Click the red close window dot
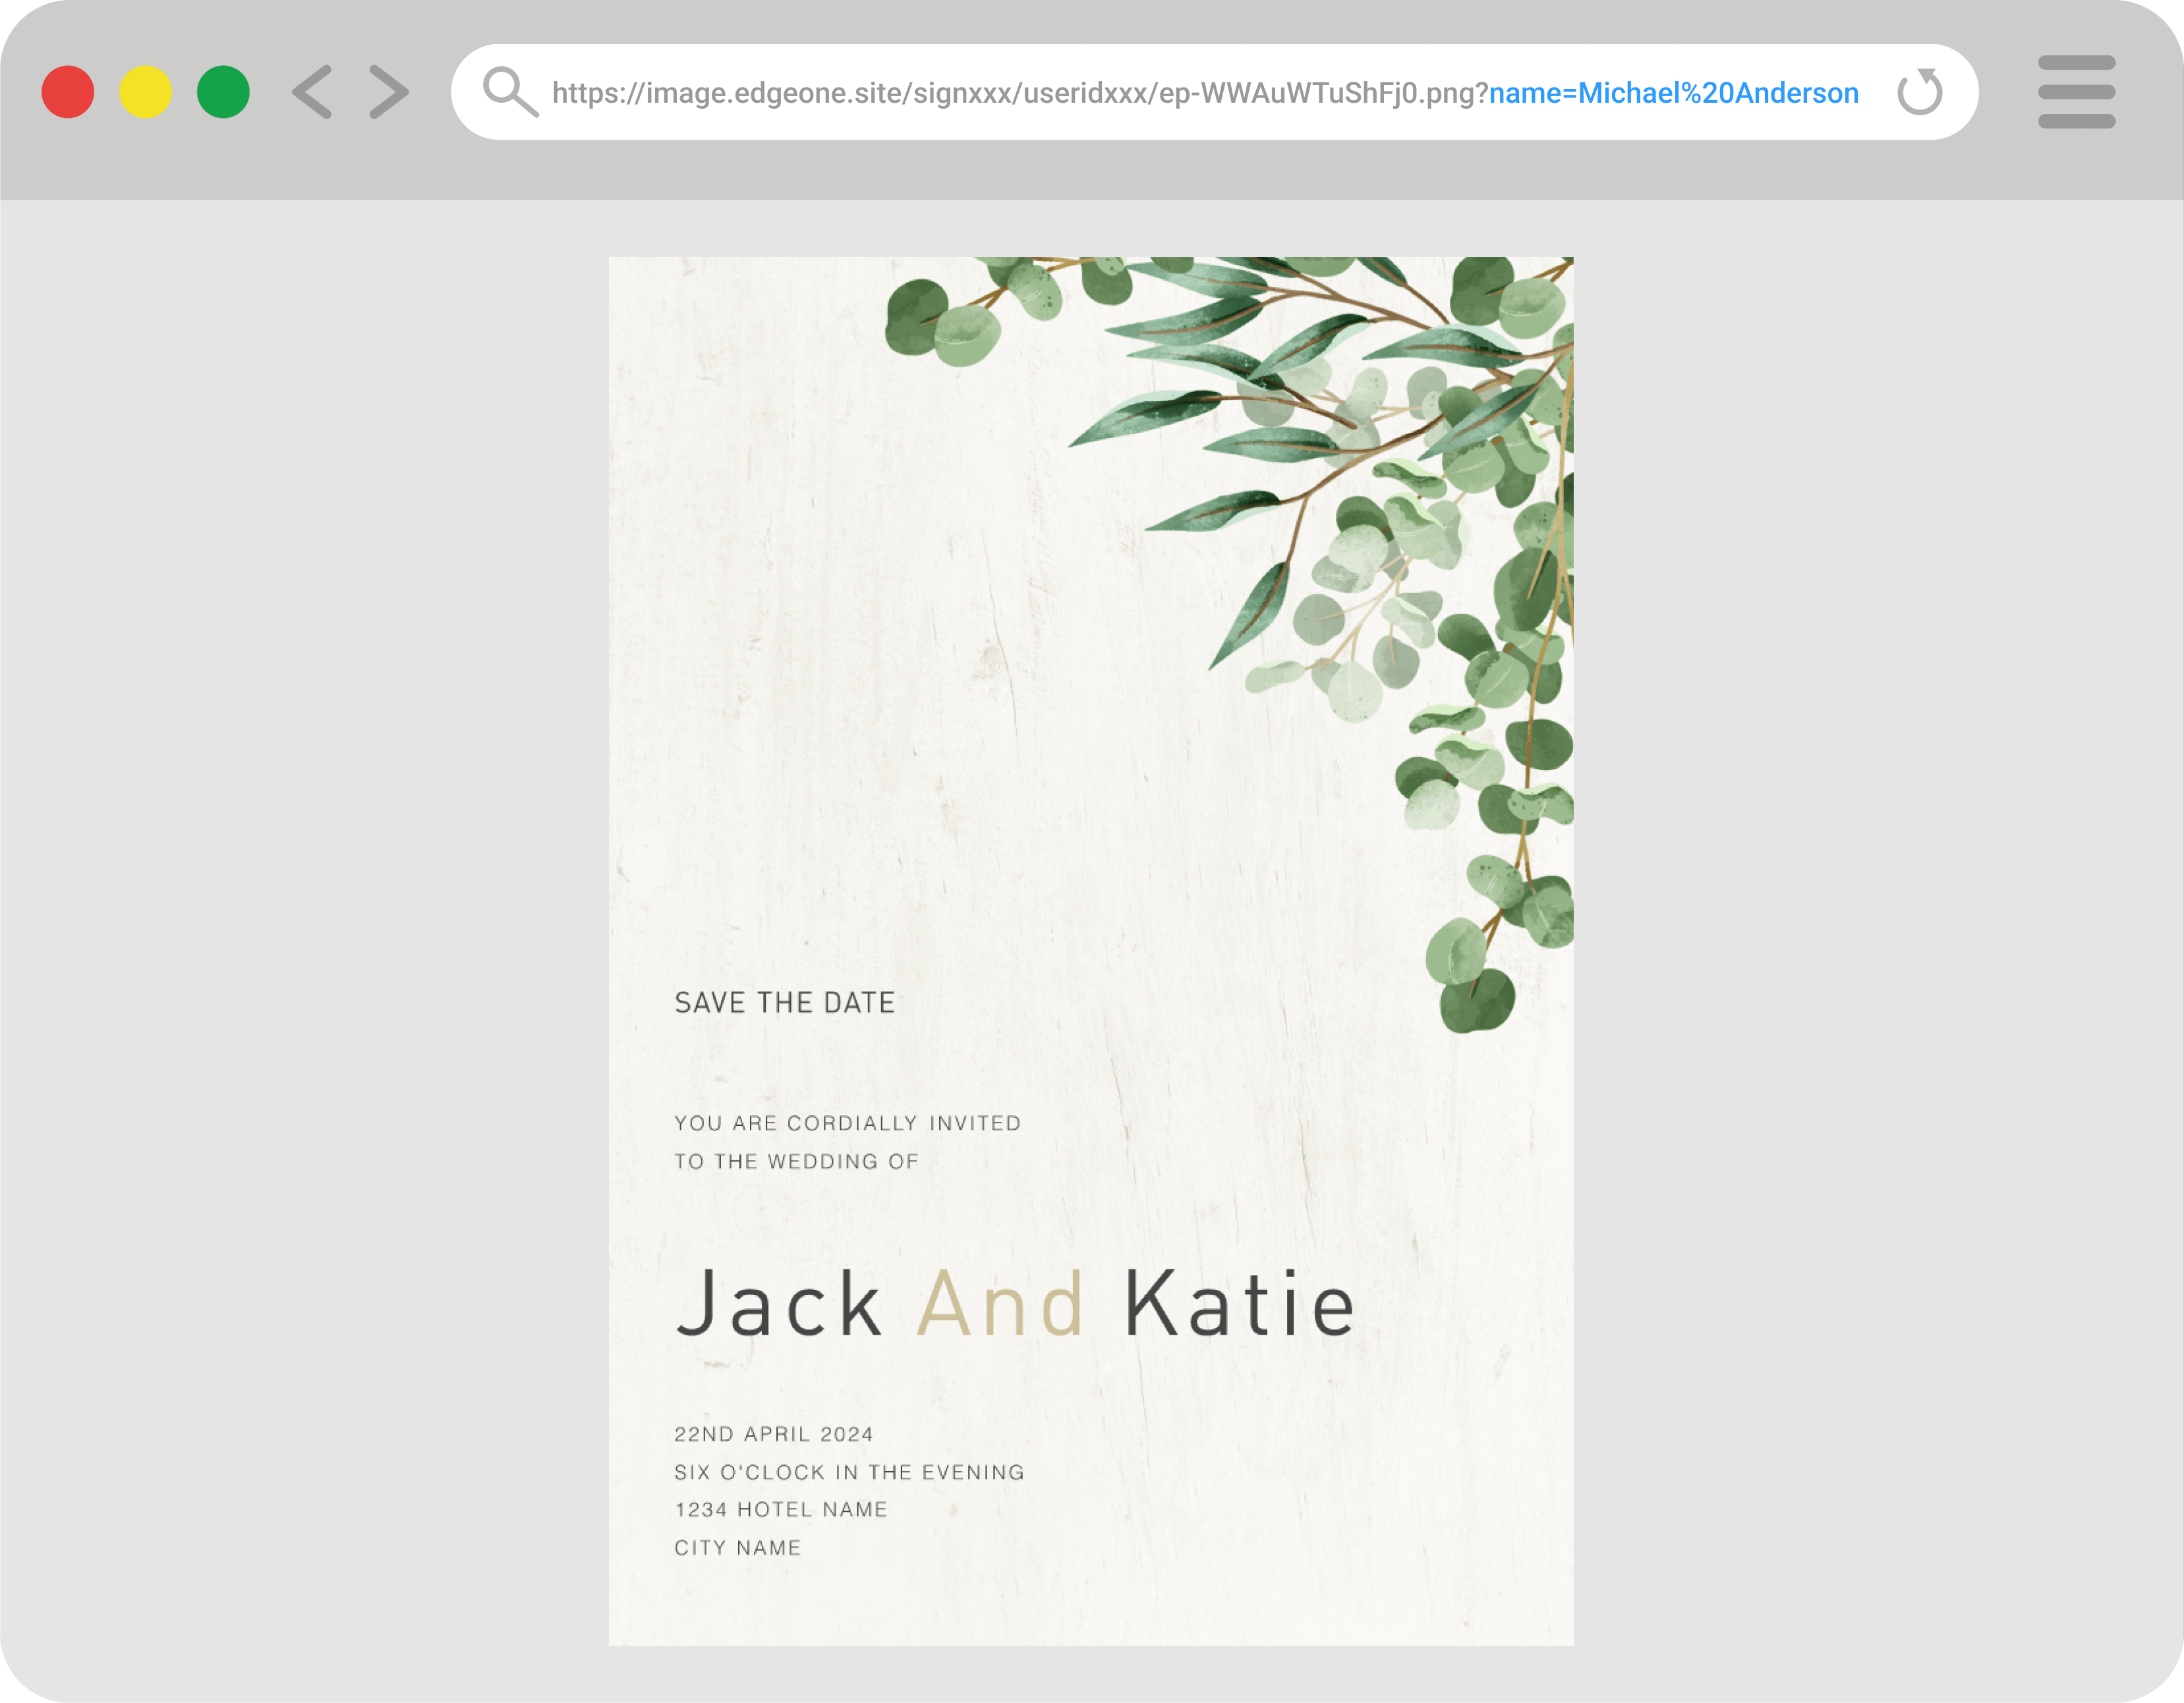2184x1703 pixels. 68,92
